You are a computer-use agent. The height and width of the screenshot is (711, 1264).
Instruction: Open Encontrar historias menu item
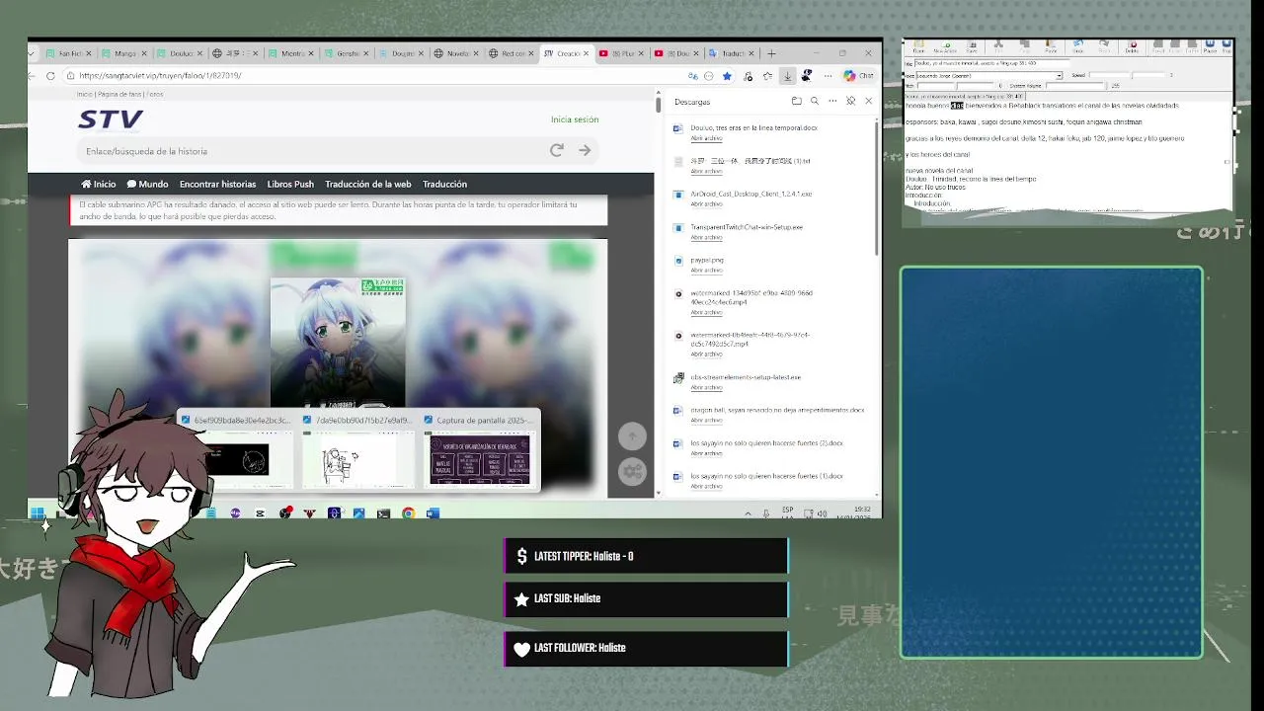pyautogui.click(x=217, y=184)
